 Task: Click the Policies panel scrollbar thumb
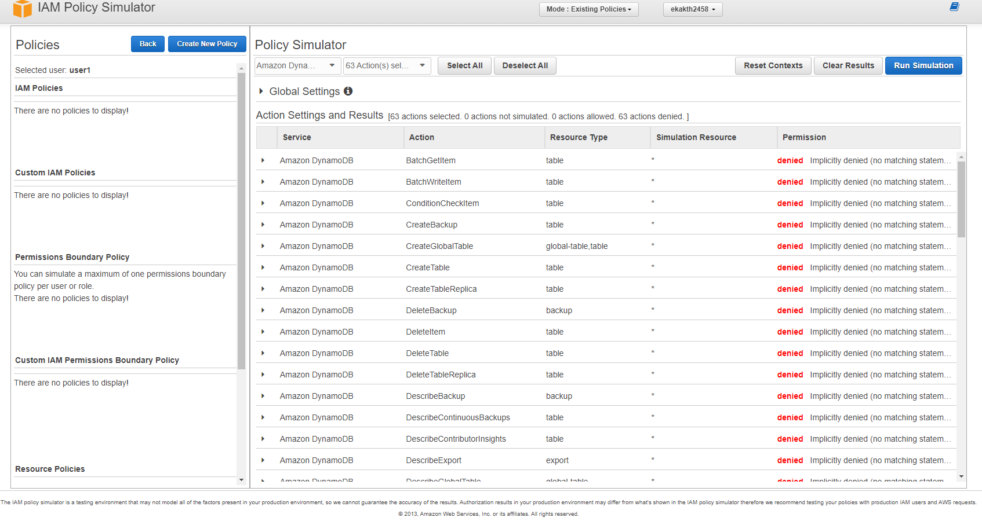[x=241, y=221]
